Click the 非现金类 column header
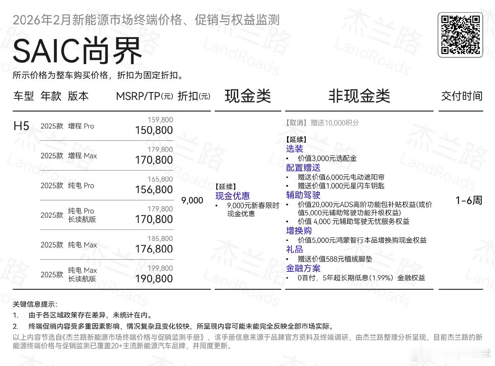495x366 pixels. tap(359, 96)
